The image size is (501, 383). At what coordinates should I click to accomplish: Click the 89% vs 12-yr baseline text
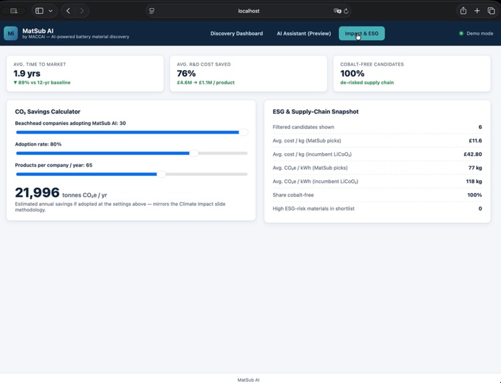coord(42,82)
